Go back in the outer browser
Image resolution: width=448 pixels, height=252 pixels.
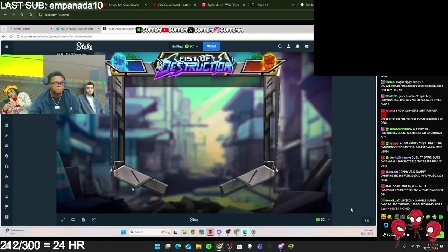point(5,15)
